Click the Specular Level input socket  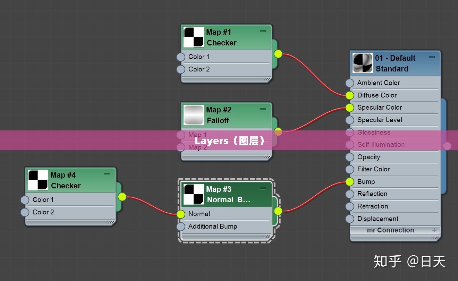(x=350, y=120)
